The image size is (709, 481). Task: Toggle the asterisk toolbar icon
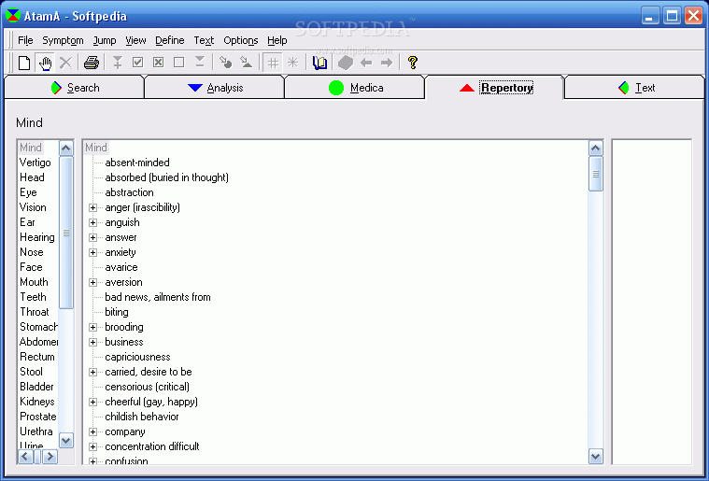point(293,63)
